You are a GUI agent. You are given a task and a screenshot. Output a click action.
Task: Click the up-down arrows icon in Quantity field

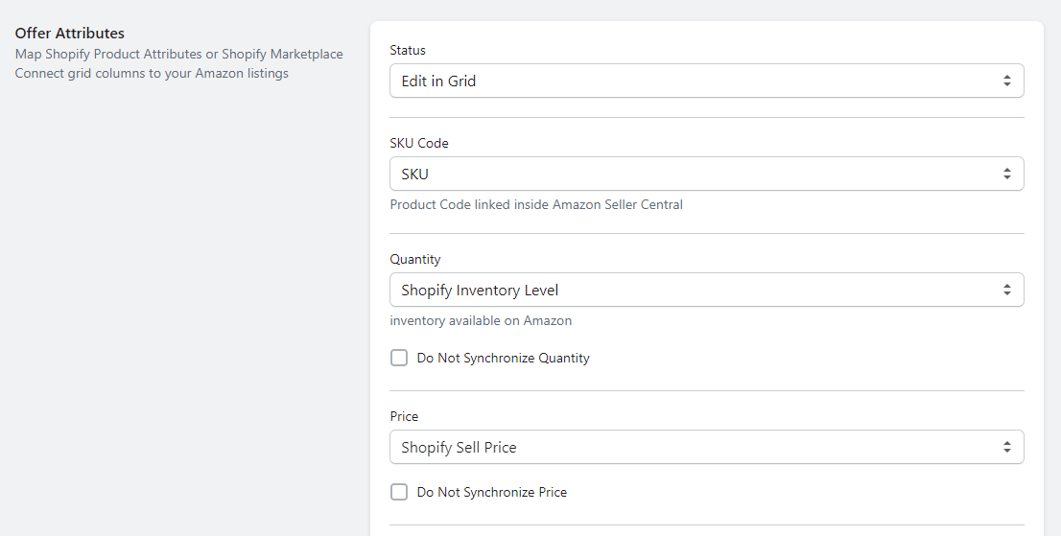coord(1007,290)
